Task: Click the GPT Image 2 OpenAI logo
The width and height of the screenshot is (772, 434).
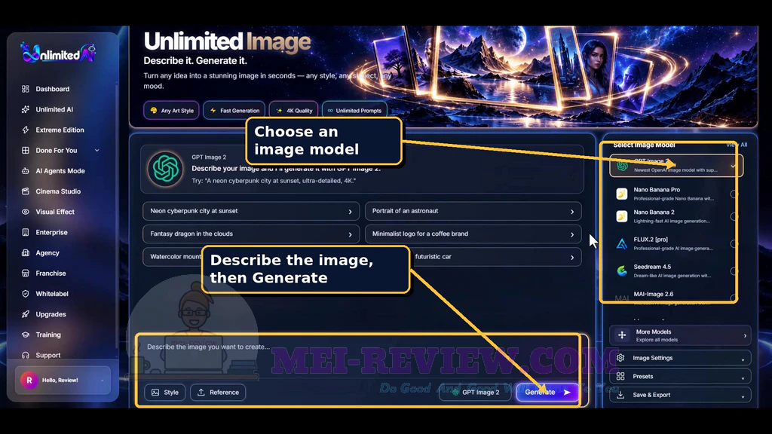Action: (x=165, y=169)
